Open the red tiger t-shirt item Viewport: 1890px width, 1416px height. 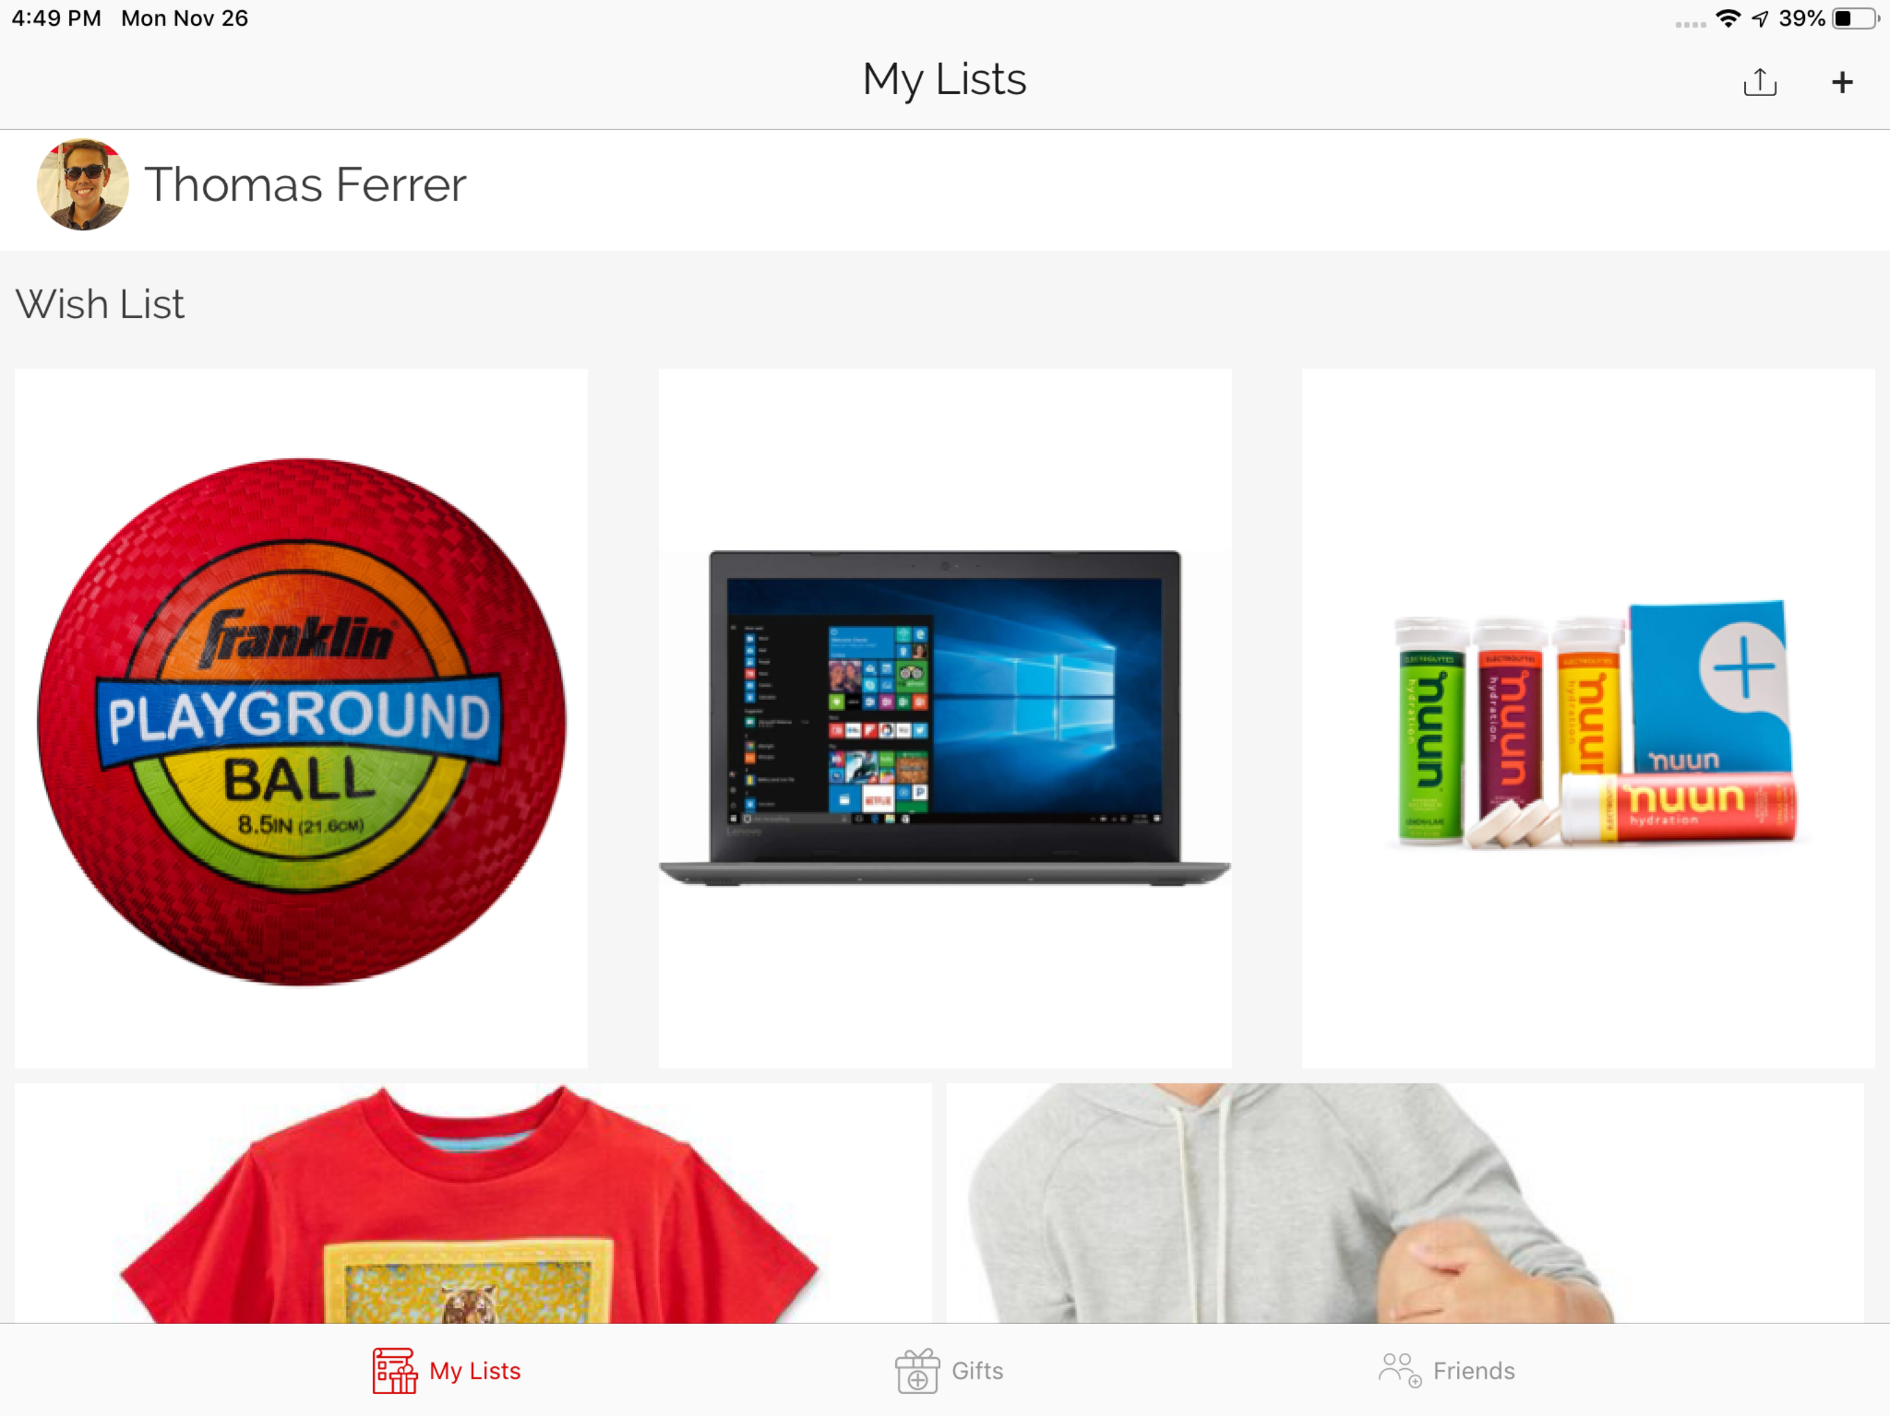point(472,1203)
